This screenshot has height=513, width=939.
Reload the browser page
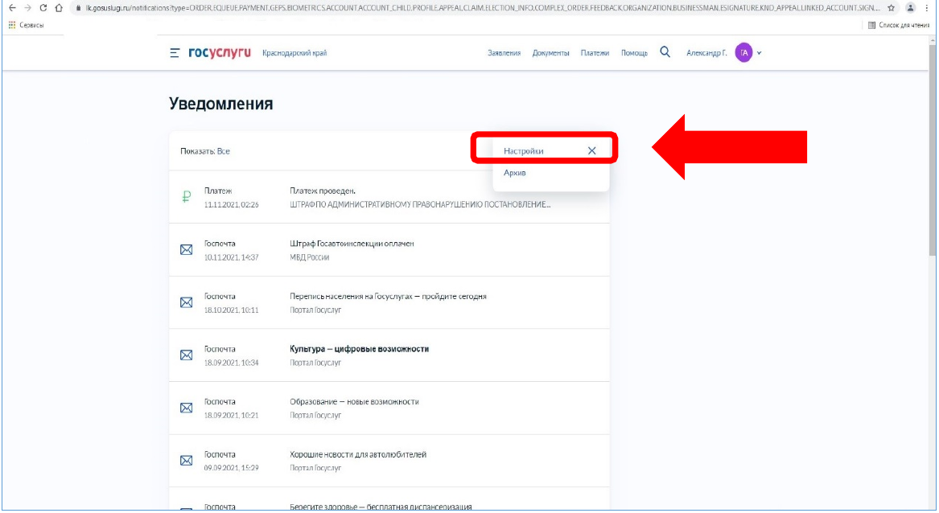[43, 8]
